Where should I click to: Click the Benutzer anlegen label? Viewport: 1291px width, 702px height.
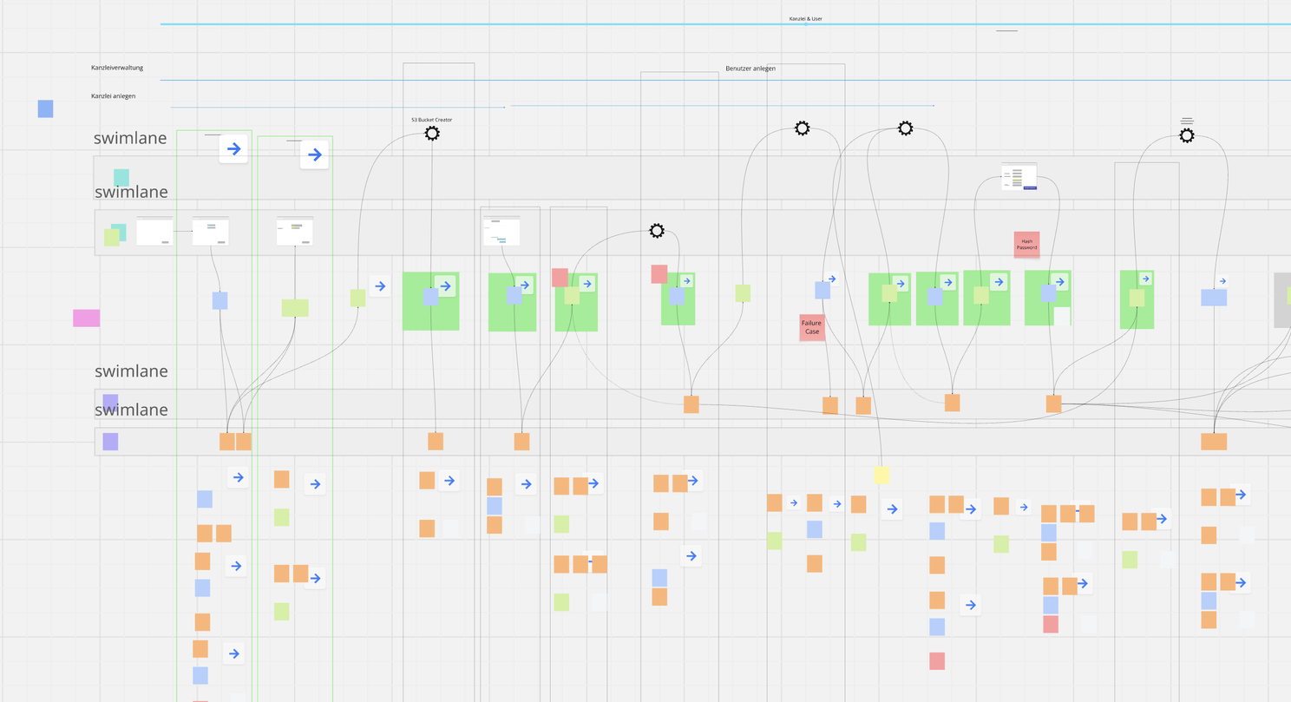pos(750,68)
